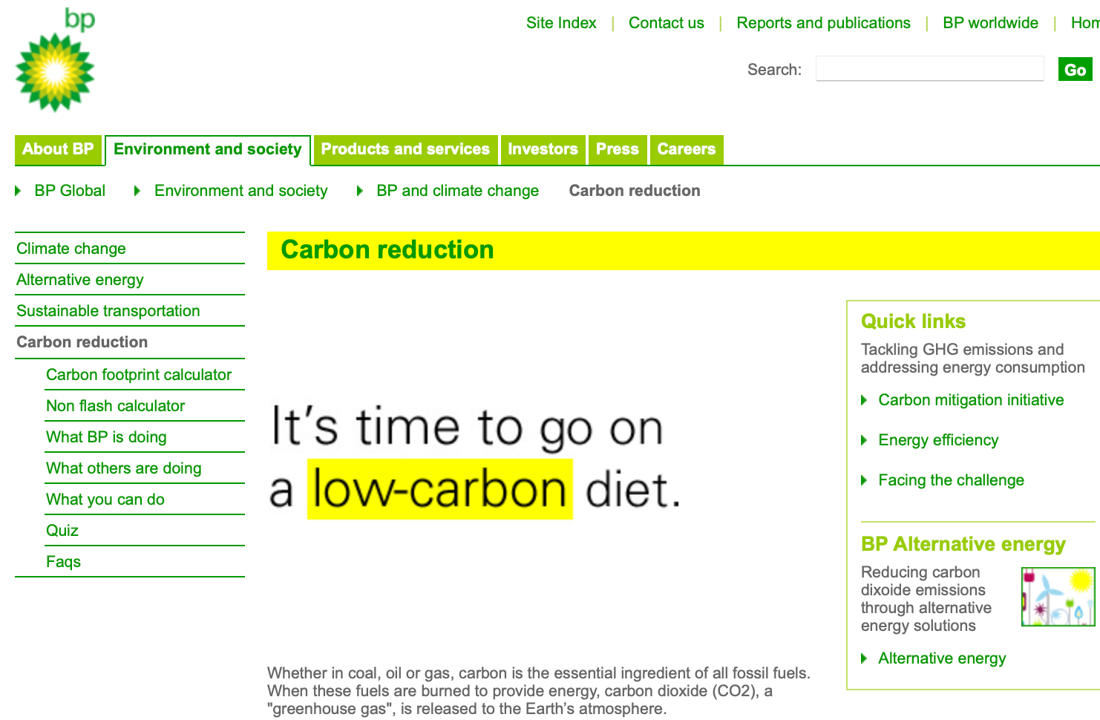Open the Contact us link
Image resolution: width=1100 pixels, height=720 pixels.
(x=666, y=23)
